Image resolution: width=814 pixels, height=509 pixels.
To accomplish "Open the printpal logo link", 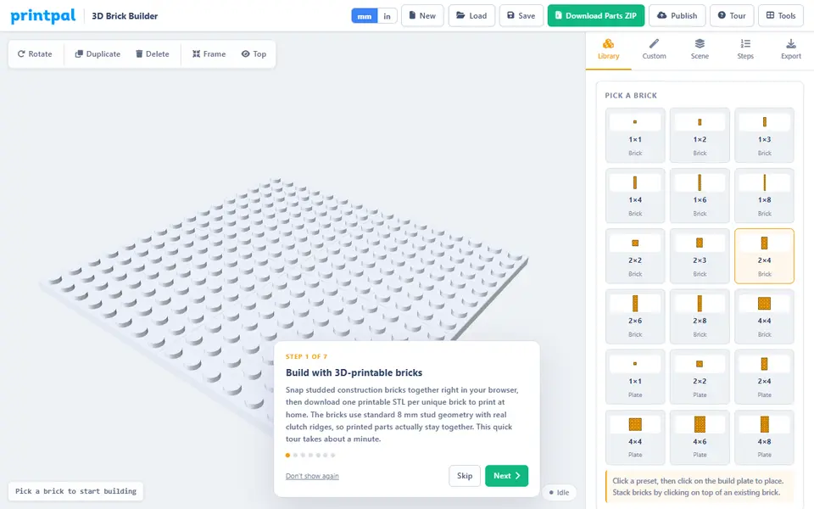I will [x=43, y=15].
